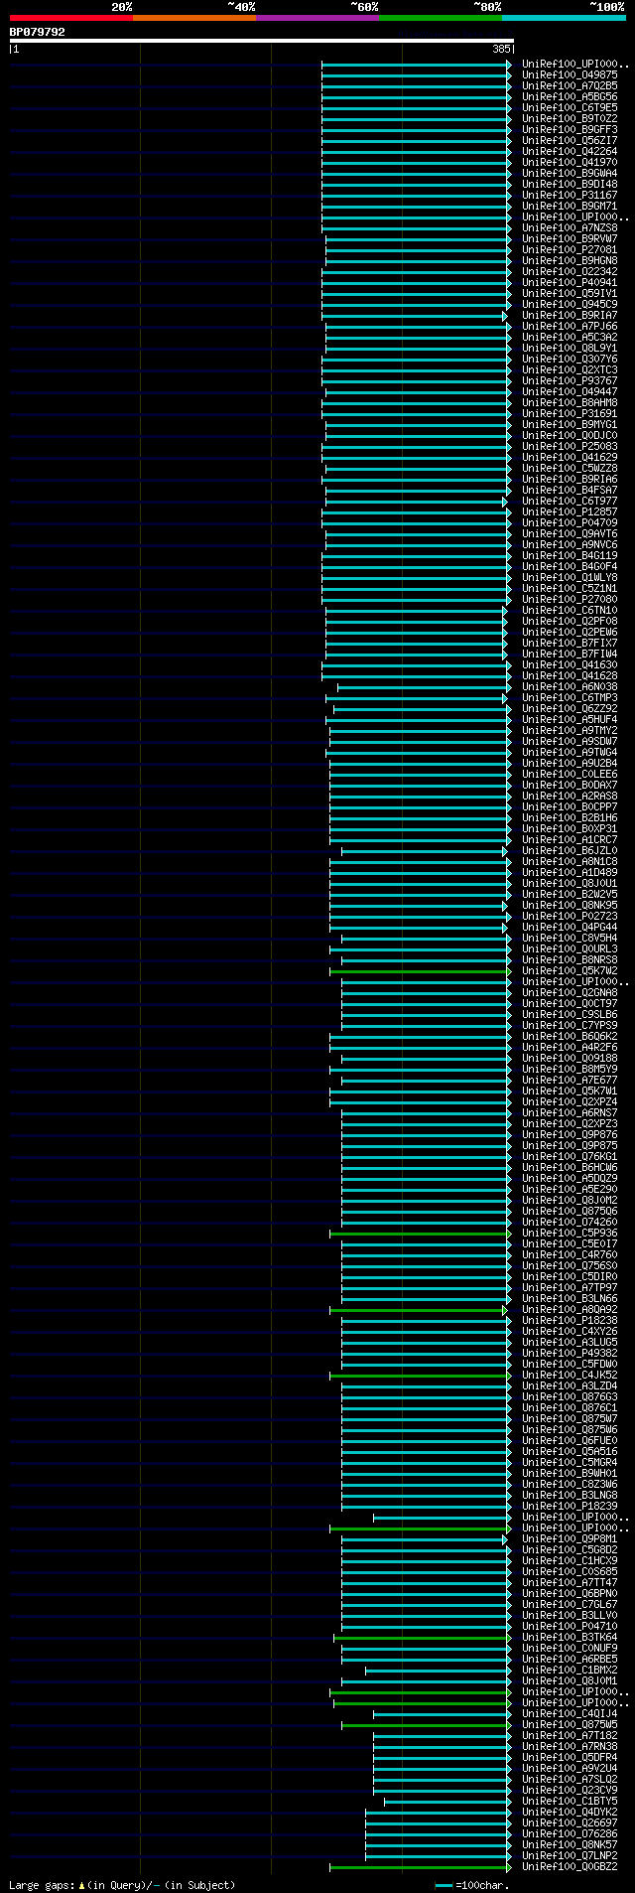The width and height of the screenshot is (635, 1893).
Task: Open hit UniRef100_B9GFF3
Action: [570, 129]
